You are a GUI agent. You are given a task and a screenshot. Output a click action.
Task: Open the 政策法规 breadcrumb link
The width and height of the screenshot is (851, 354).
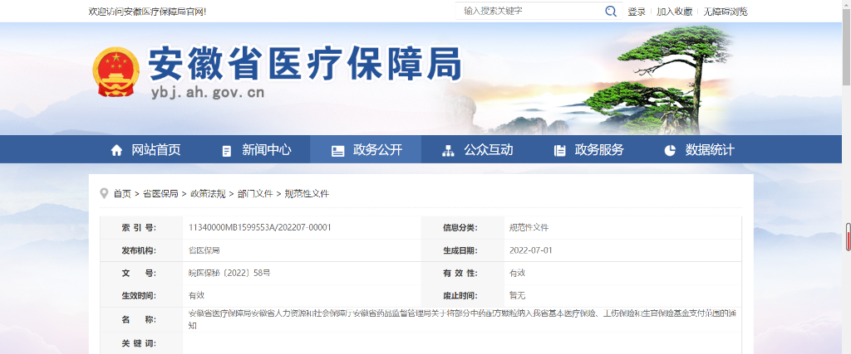coord(207,193)
